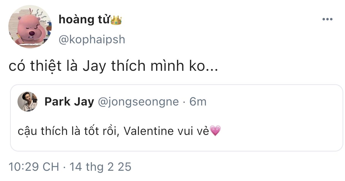Screen dimensions: 345x181
Task: Click 'cậu thích là tốt rồi' quoted text
Action: pos(68,131)
